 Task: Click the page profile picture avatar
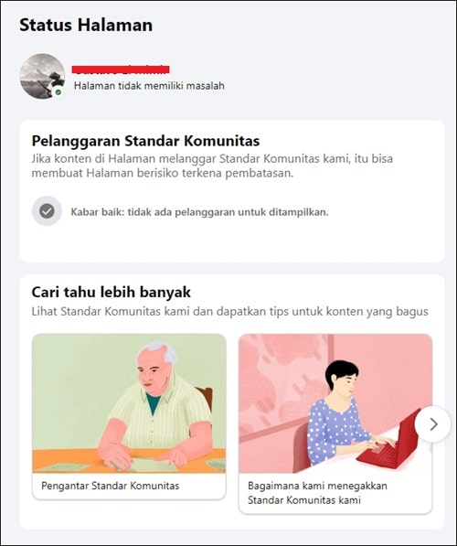coord(42,76)
